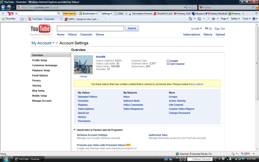The image size is (259, 162).
Task: Click the printer icon in command bar
Action: pos(214,19)
